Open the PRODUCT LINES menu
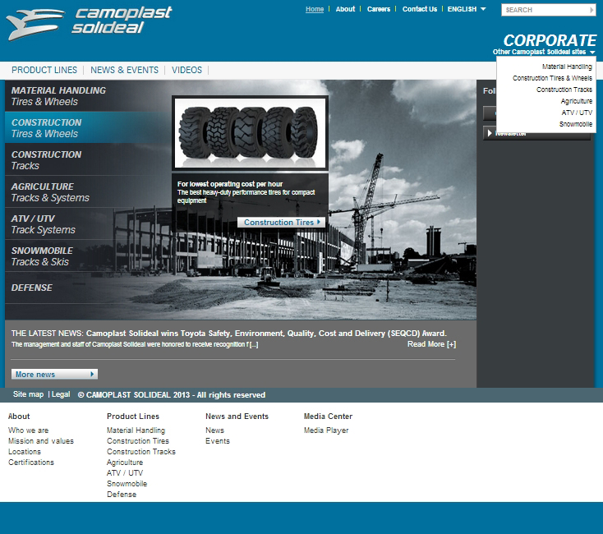Image resolution: width=603 pixels, height=534 pixels. [44, 70]
